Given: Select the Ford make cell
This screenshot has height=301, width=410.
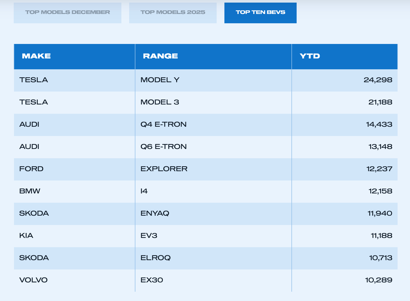Looking at the screenshot, I should 31,169.
